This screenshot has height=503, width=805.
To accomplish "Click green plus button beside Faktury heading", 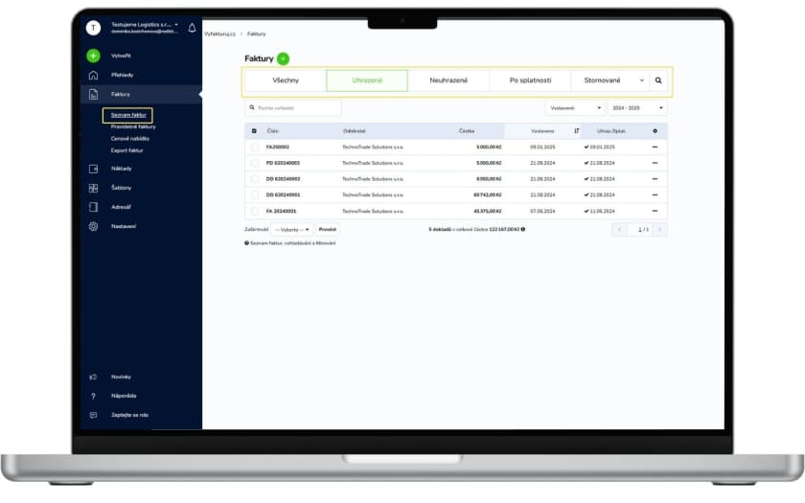I will 283,58.
